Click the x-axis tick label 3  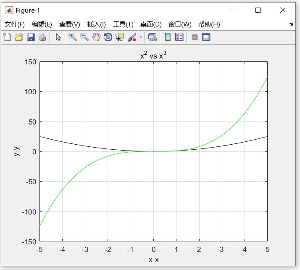tap(222, 249)
